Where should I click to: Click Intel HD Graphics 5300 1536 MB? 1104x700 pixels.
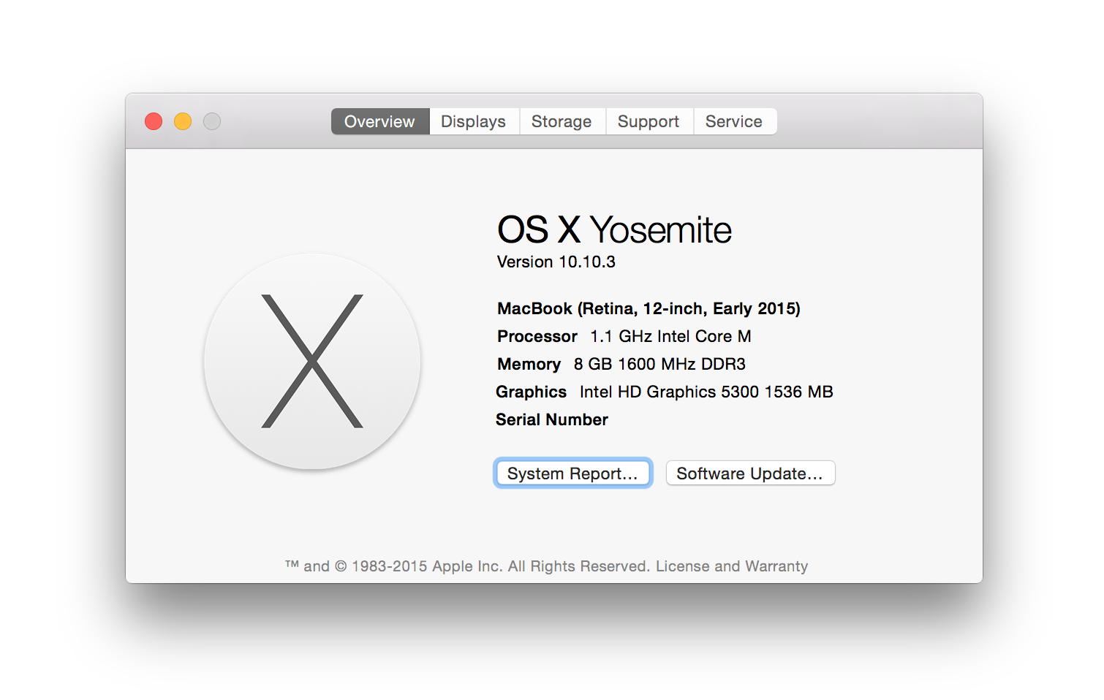click(x=706, y=392)
